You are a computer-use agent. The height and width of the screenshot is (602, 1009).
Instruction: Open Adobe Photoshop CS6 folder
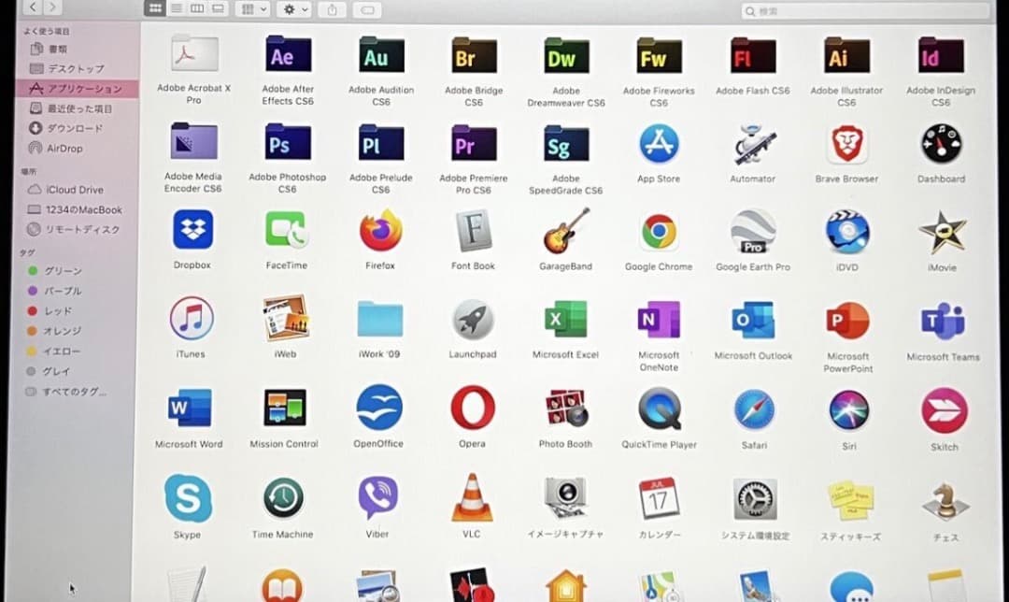click(x=287, y=145)
